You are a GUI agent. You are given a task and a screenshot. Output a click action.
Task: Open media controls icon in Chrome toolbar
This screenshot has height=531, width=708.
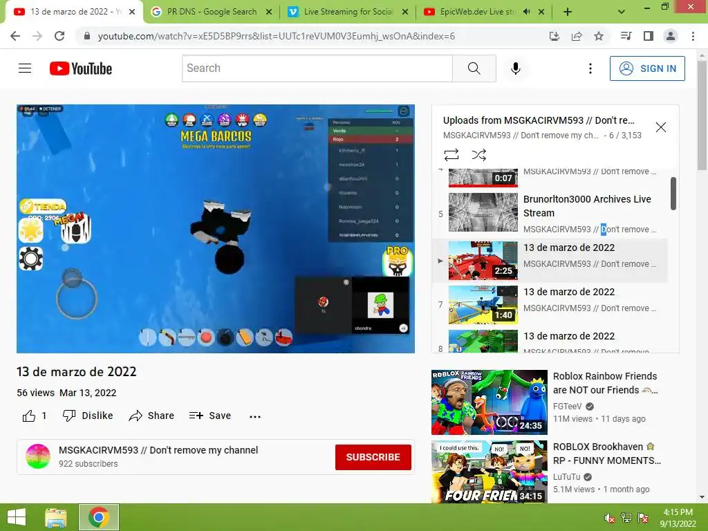tap(626, 36)
